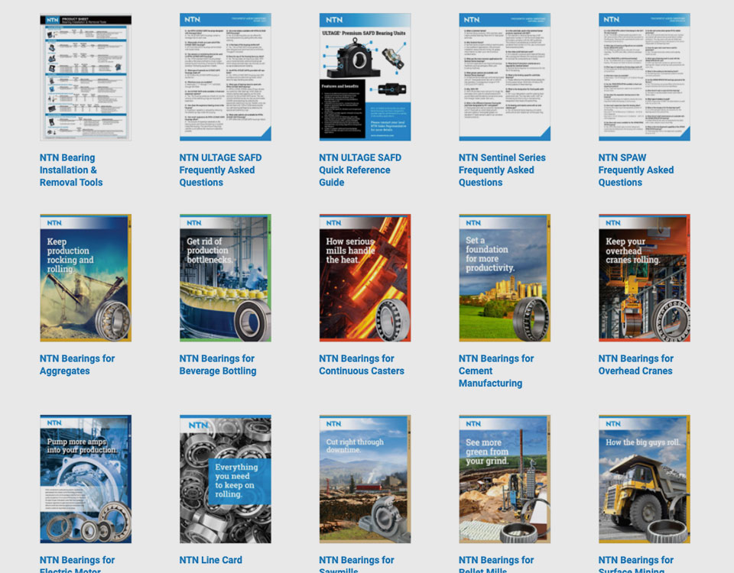
Task: Click NTN Bearings for Electric Motor link
Action: point(77,564)
